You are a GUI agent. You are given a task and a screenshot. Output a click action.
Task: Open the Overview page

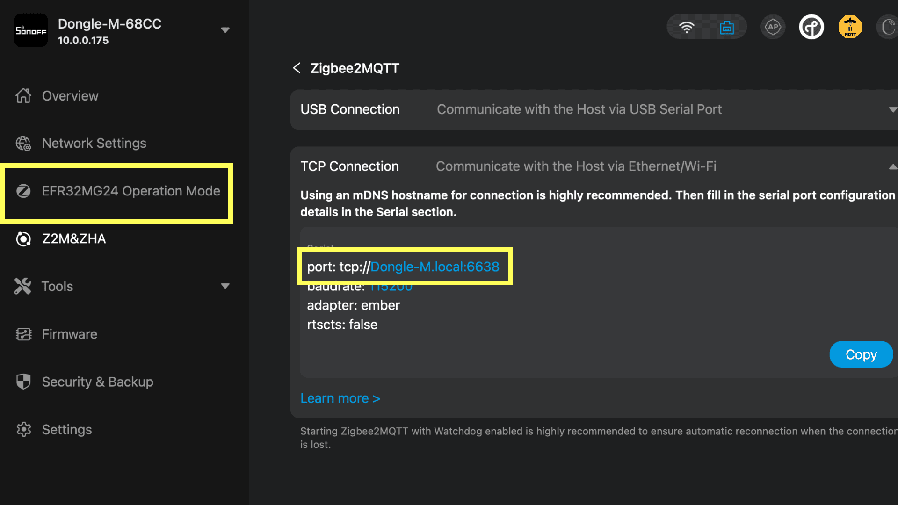pos(70,96)
